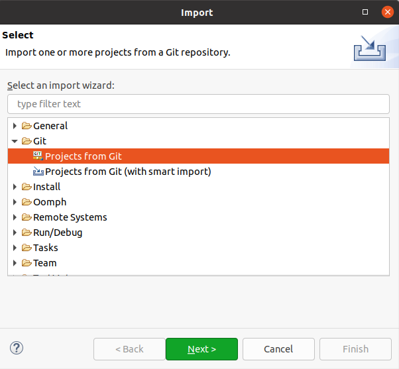
Task: Open the help question mark icon
Action: coord(17,348)
